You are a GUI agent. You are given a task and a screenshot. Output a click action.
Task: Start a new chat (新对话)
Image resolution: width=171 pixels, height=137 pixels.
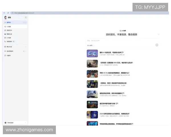point(9,22)
